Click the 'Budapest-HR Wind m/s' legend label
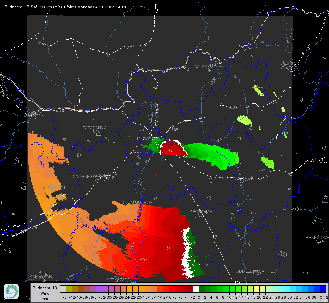 [x=45, y=293]
